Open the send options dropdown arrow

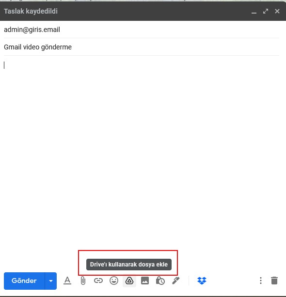pyautogui.click(x=51, y=281)
